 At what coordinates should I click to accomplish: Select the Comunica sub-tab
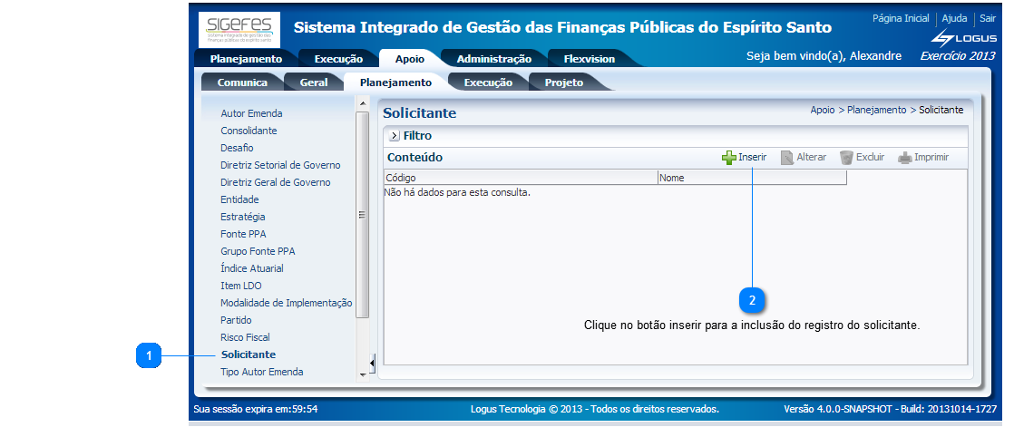point(242,83)
